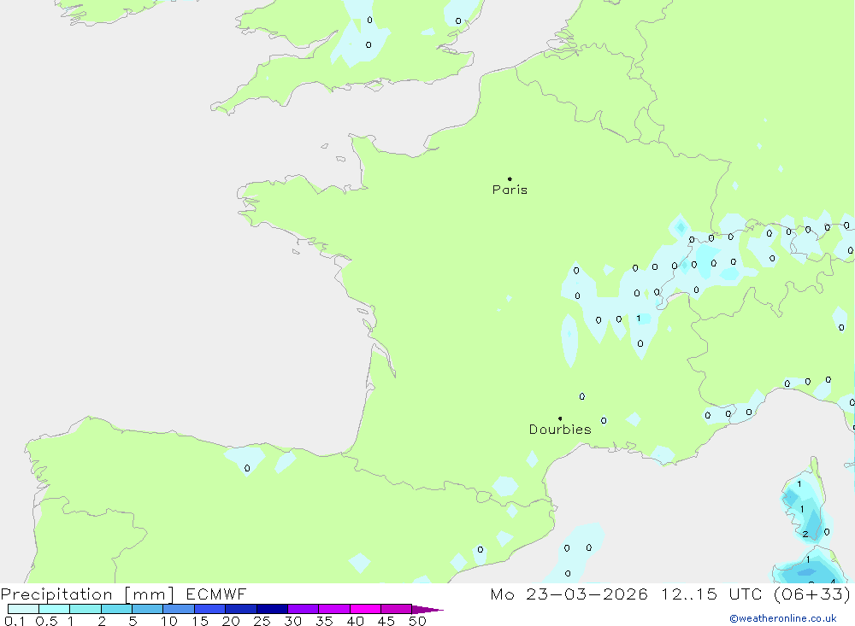Select the Dourbies text label
Screen dimensions: 855x626
[x=560, y=430]
